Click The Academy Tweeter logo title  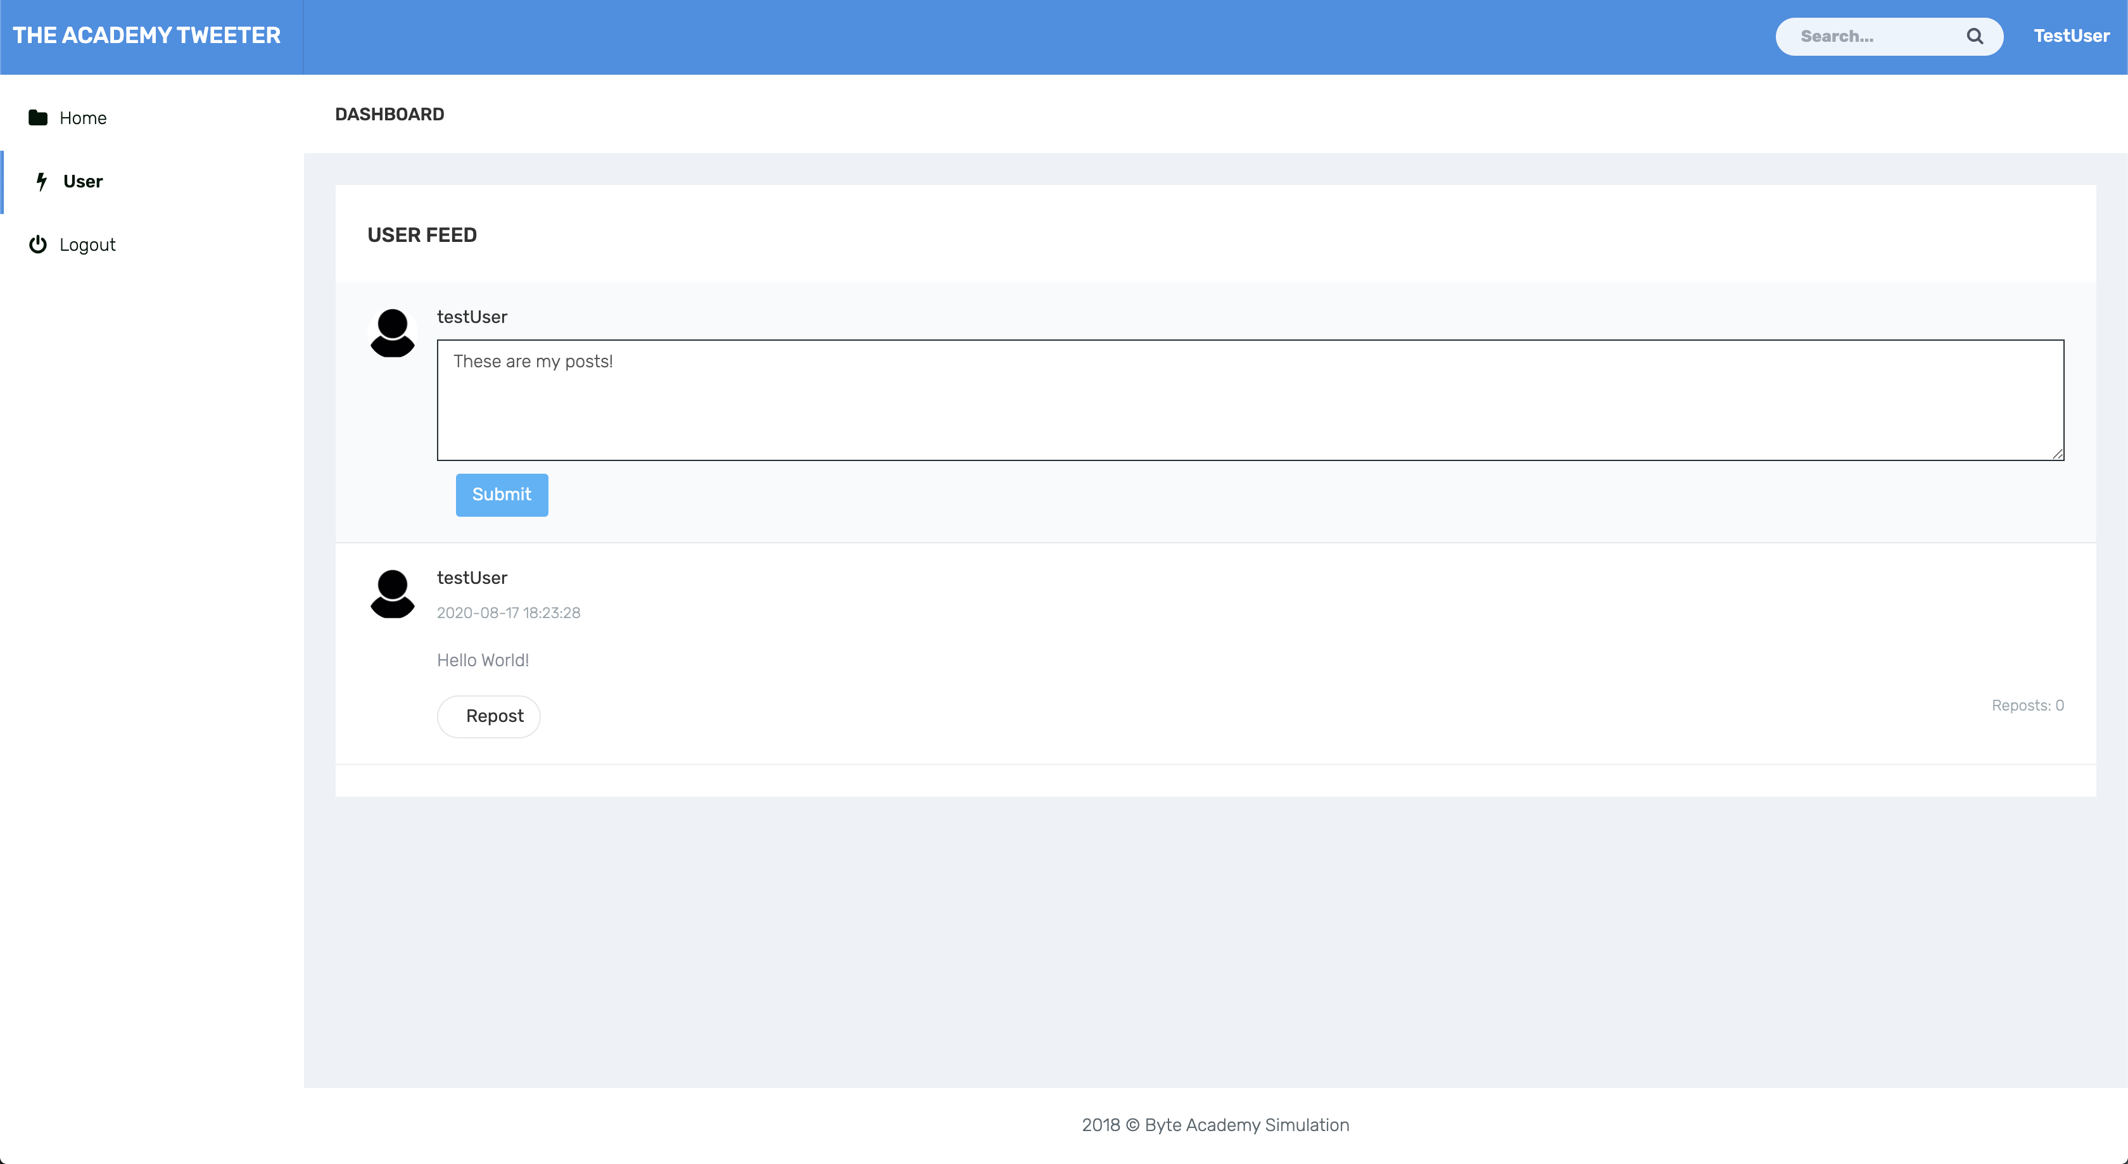tap(147, 35)
